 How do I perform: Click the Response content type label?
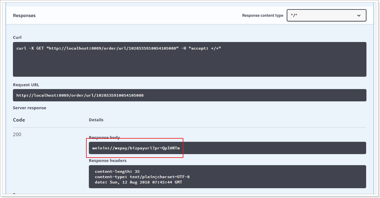pyautogui.click(x=263, y=15)
